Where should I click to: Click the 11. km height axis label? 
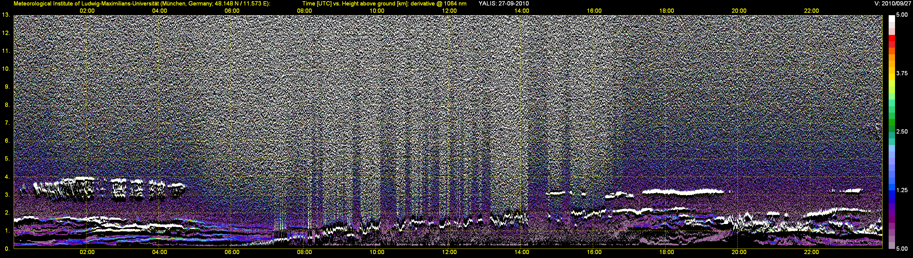click(6, 51)
